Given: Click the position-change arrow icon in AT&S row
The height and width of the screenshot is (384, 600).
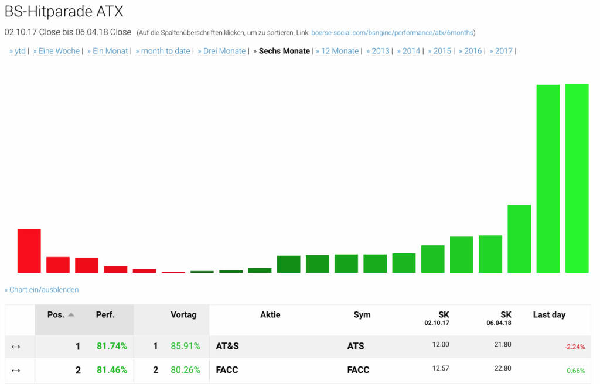Looking at the screenshot, I should [16, 347].
